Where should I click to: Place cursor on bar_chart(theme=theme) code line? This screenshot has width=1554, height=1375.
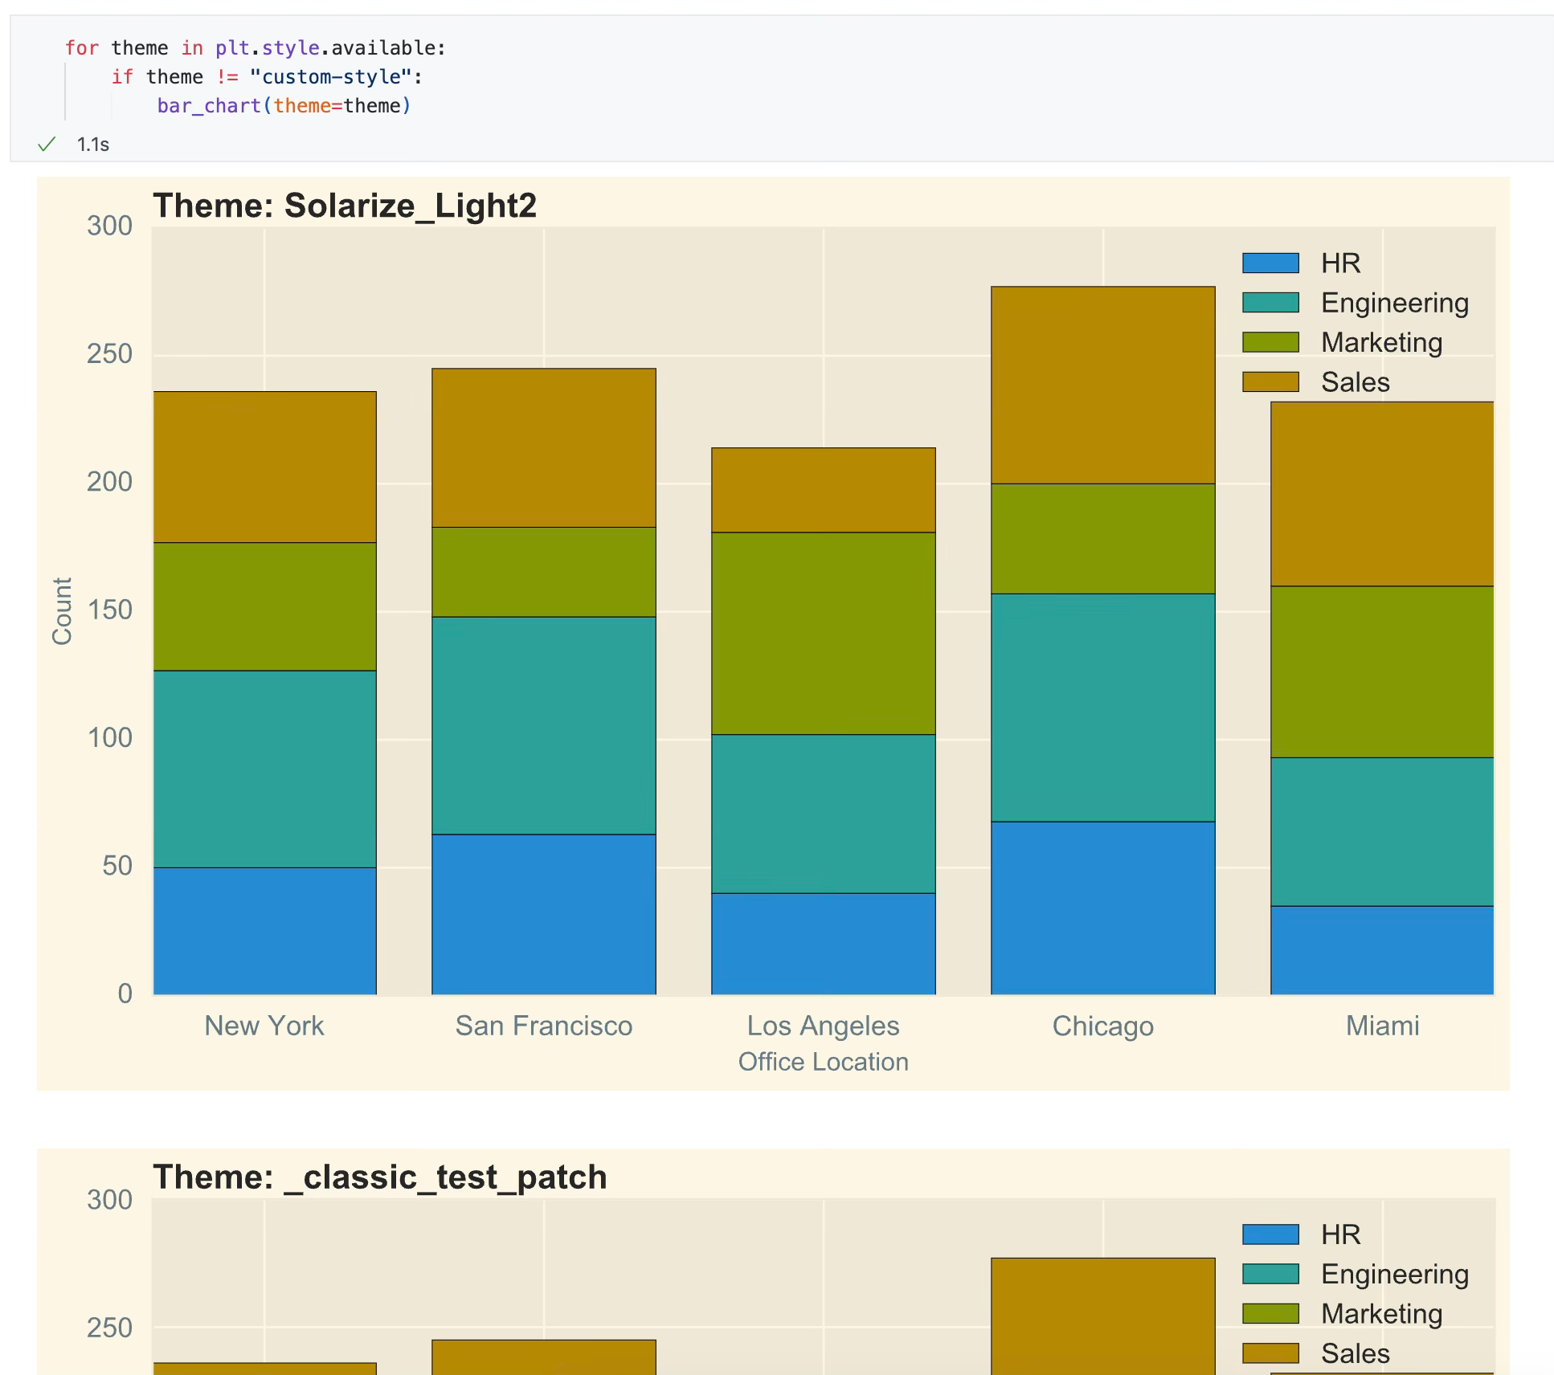284,106
